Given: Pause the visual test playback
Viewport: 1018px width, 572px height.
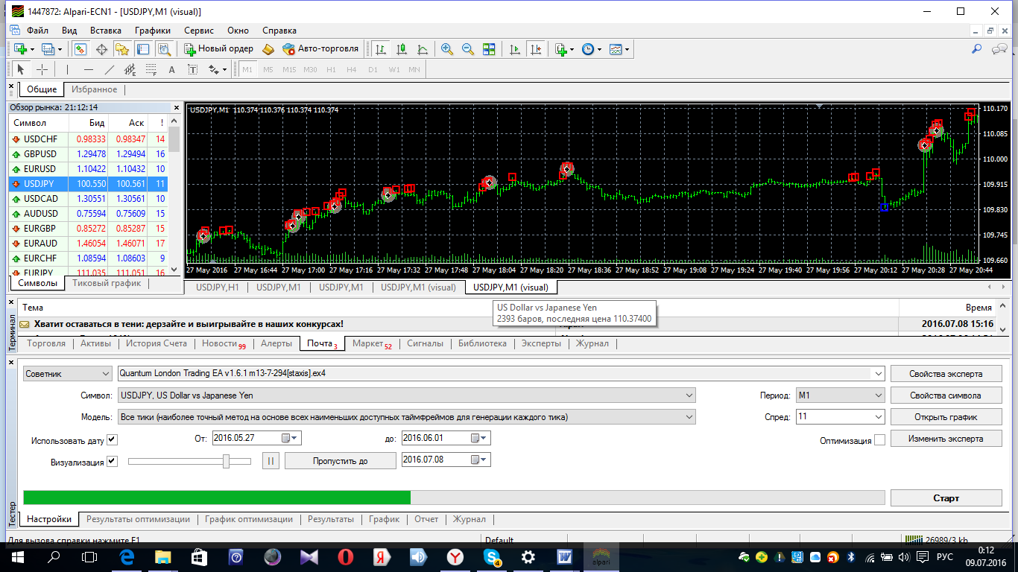Looking at the screenshot, I should [271, 461].
